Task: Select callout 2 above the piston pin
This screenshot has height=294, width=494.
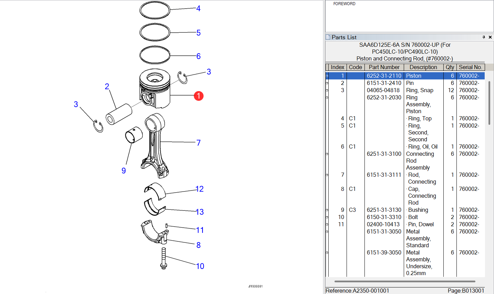Action: tap(107, 86)
